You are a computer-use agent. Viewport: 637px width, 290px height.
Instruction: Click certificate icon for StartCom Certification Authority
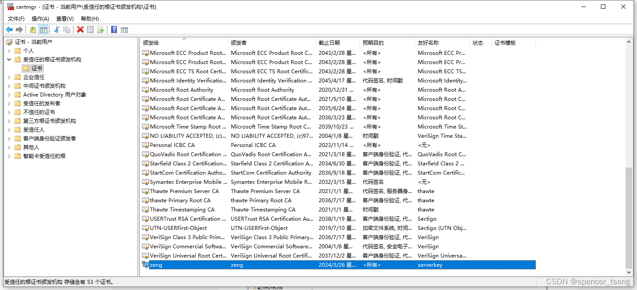point(146,173)
